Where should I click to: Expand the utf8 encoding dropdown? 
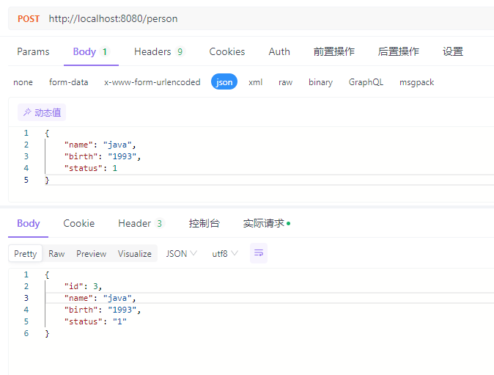tap(225, 254)
